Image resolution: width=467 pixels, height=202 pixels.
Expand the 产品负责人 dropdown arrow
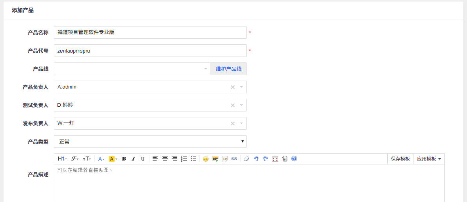coord(241,87)
